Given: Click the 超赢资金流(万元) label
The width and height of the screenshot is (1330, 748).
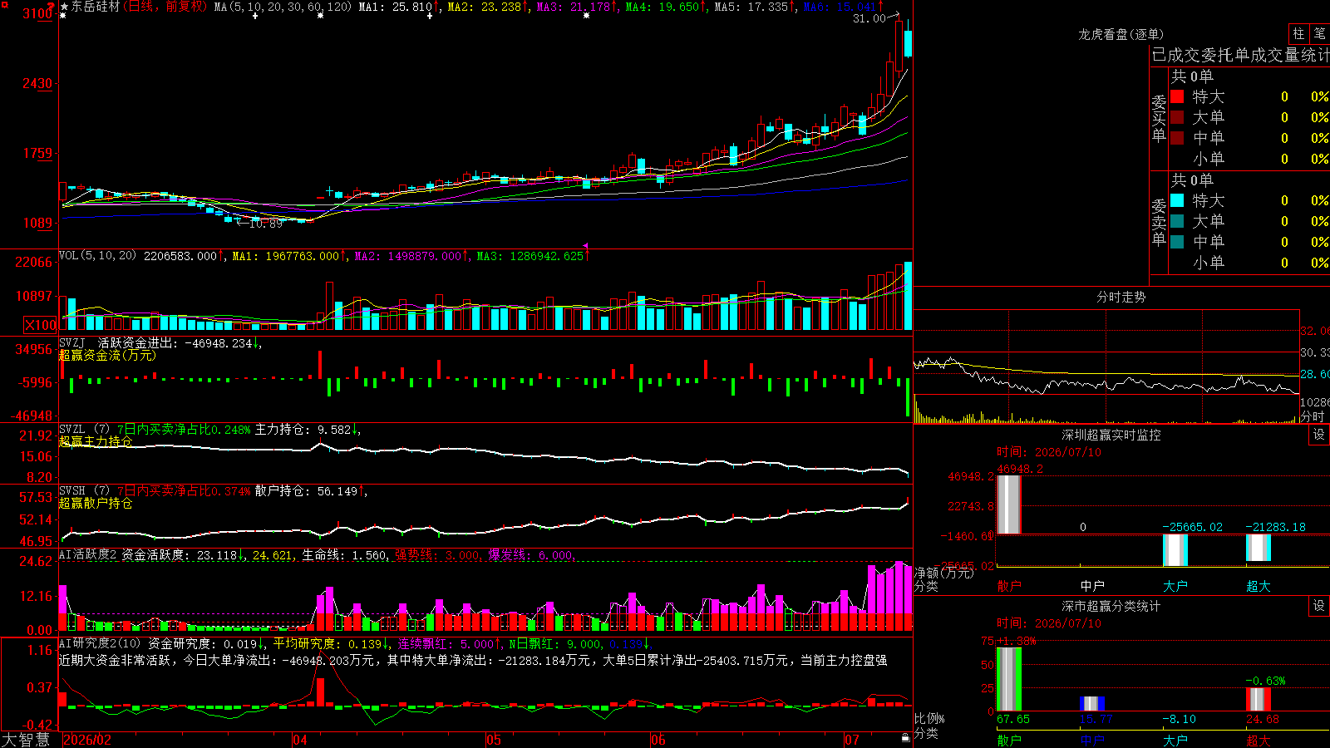Looking at the screenshot, I should coord(107,356).
